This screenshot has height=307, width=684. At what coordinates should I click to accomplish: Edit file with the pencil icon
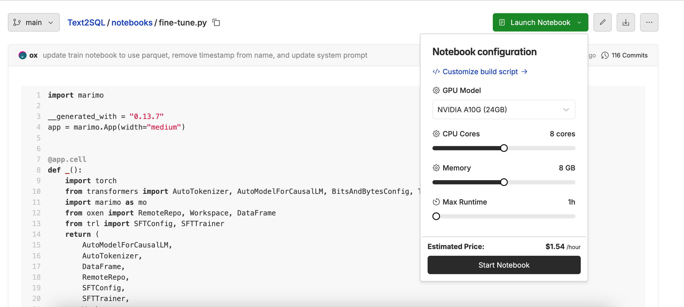(602, 23)
